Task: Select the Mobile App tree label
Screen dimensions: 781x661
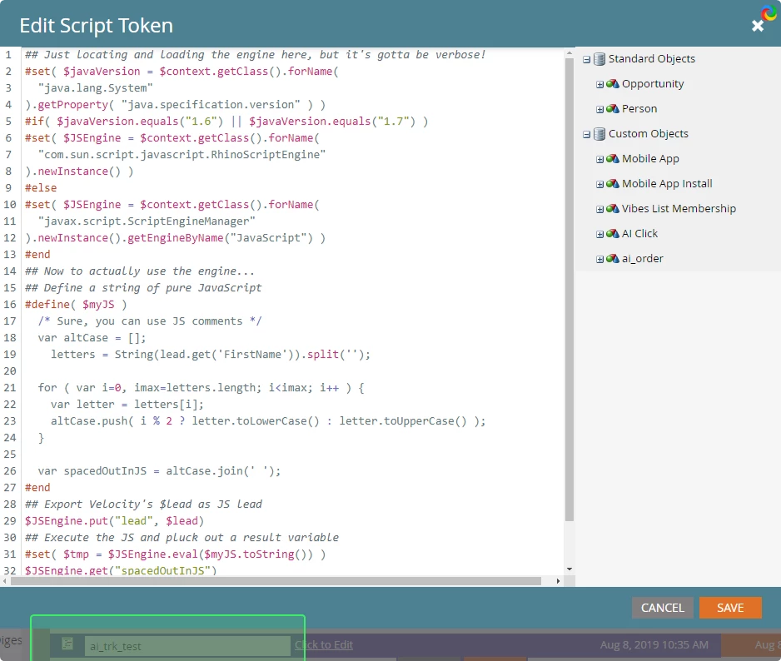Action: pyautogui.click(x=650, y=158)
